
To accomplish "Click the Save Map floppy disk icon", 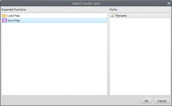I will [4, 20].
